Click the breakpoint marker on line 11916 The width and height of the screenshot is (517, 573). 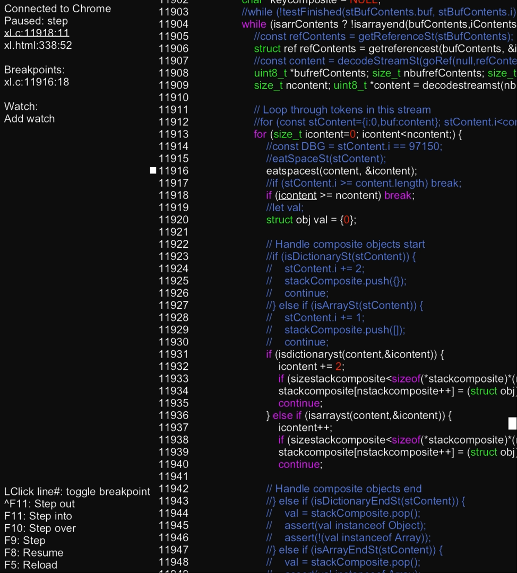(153, 171)
